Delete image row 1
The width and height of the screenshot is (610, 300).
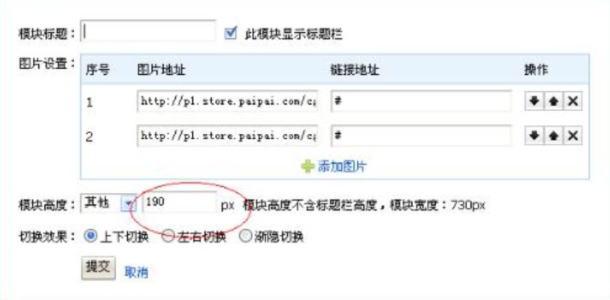coord(573,102)
